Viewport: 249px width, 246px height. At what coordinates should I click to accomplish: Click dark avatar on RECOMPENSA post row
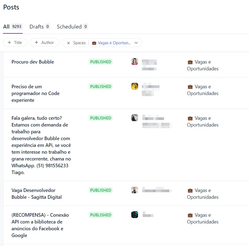pyautogui.click(x=135, y=215)
